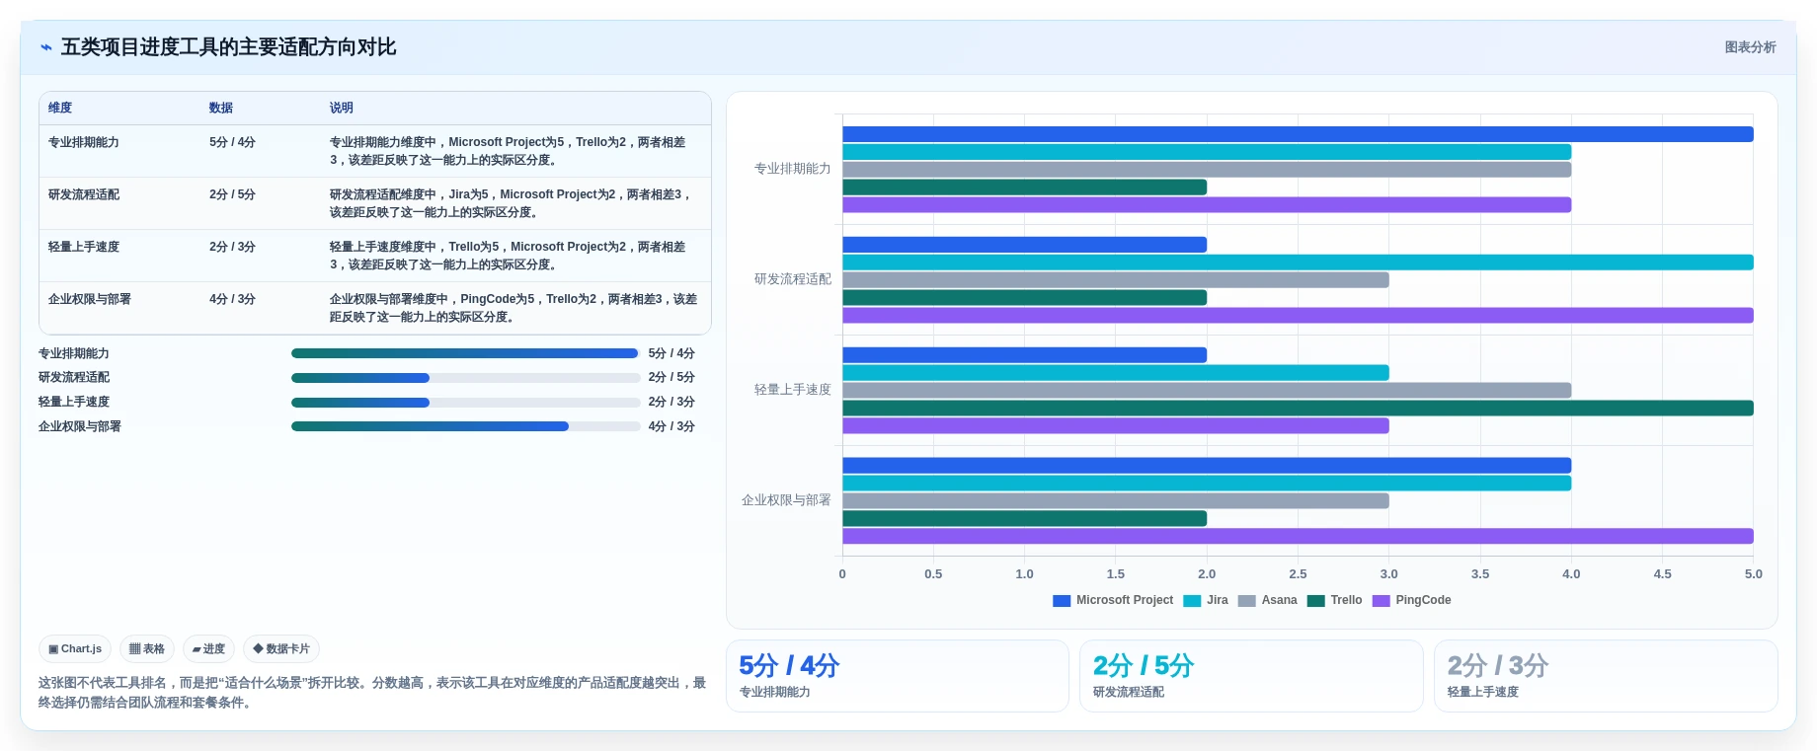Click the Asana bar for 轻量上手速度

tap(1207, 391)
